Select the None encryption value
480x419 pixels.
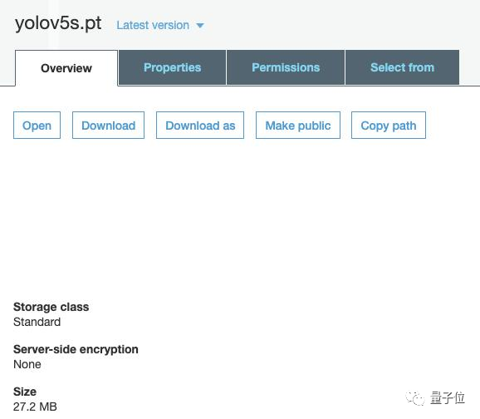coord(27,364)
